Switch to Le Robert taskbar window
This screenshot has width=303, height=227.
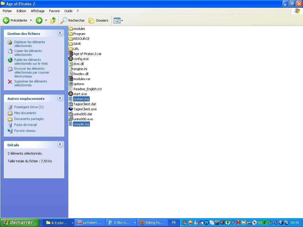click(x=90, y=223)
